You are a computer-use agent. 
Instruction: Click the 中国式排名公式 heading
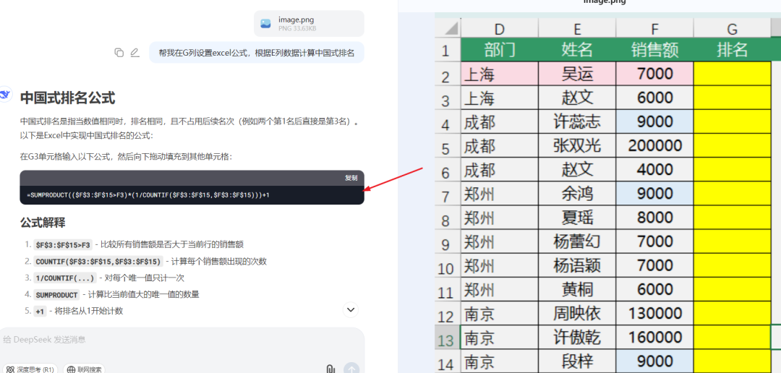click(x=68, y=98)
